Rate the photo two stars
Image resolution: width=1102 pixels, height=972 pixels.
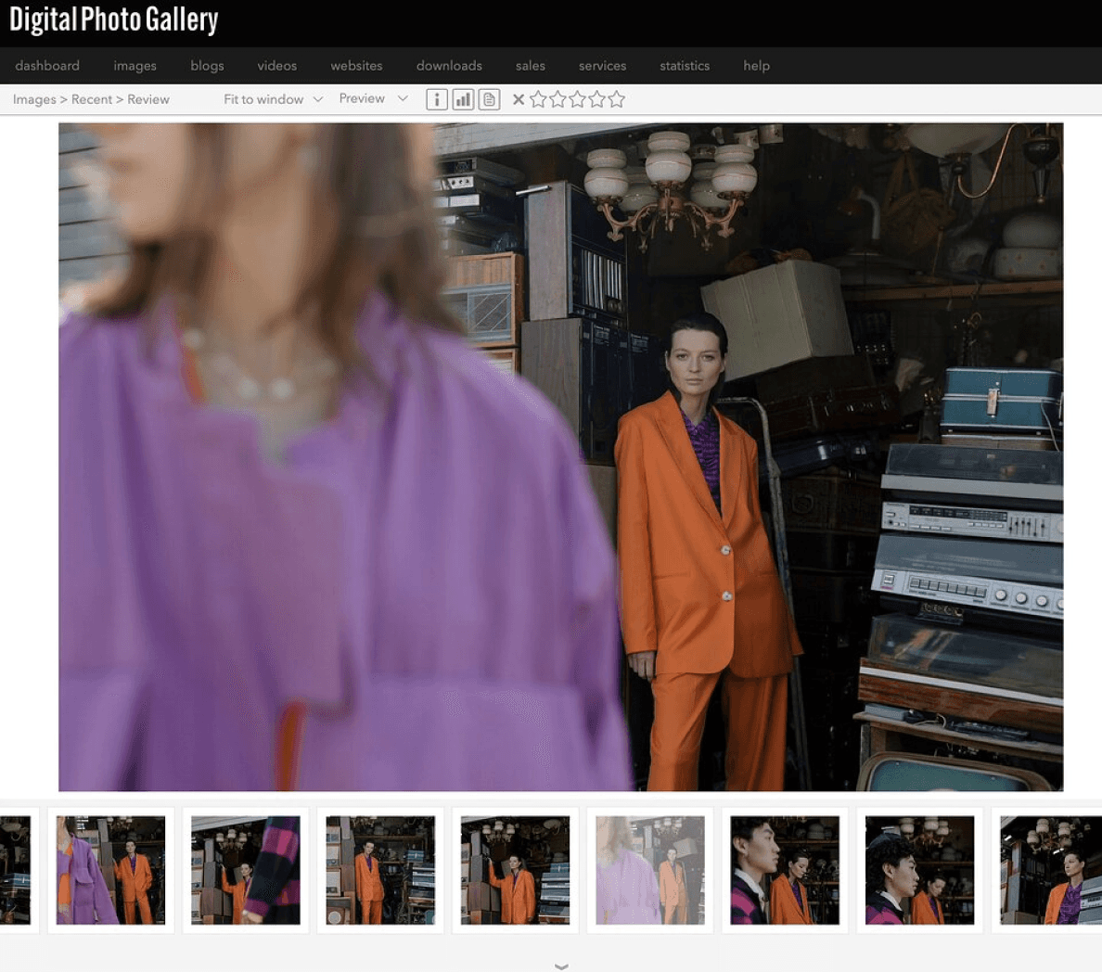[x=558, y=99]
